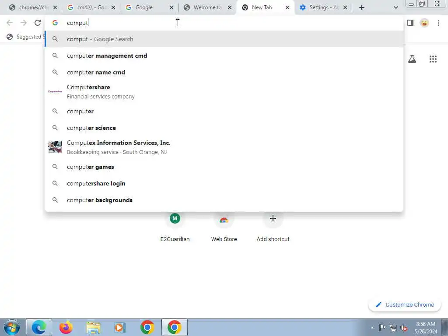Open the Google apps grid

(x=433, y=59)
